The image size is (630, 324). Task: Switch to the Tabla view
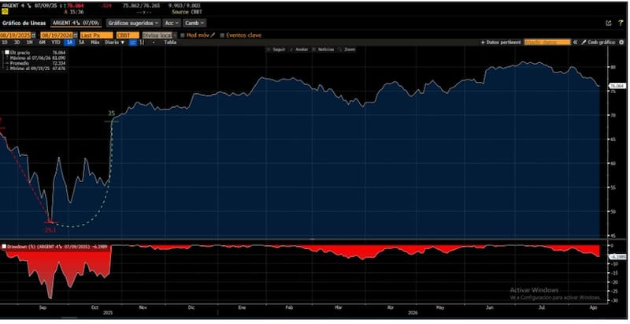click(170, 43)
